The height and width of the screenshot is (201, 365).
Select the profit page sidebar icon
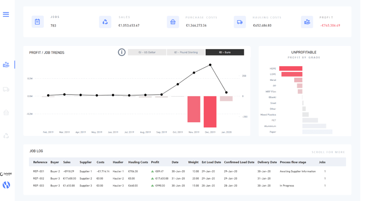pos(6,65)
